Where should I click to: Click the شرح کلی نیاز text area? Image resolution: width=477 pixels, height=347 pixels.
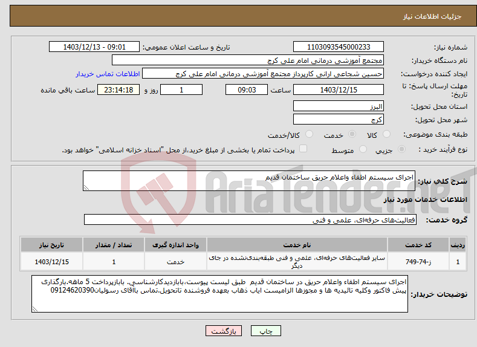pyautogui.click(x=249, y=181)
